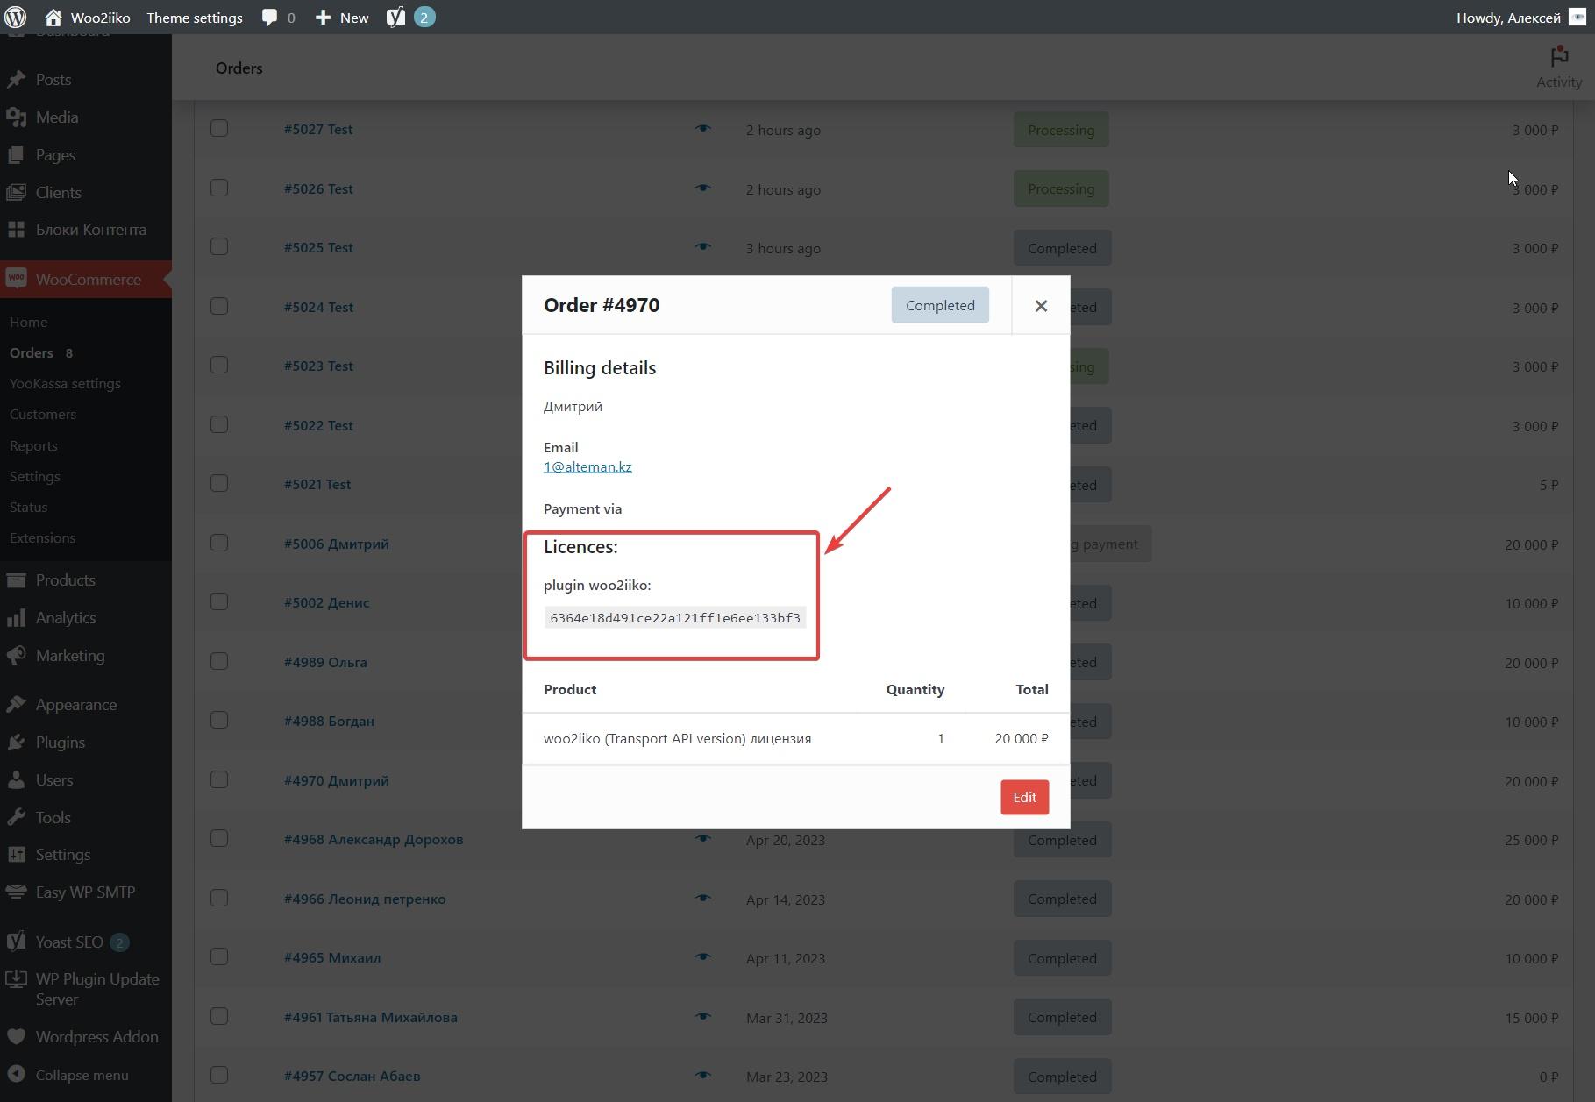Viewport: 1595px width, 1102px height.
Task: Tick the checkbox for order #5023 Test
Action: pos(219,366)
